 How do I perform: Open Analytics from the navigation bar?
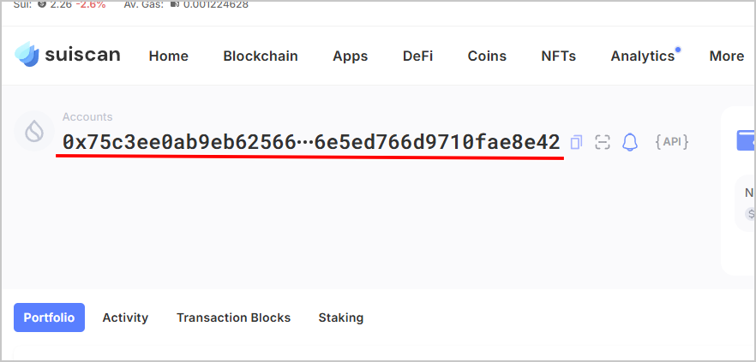coord(643,56)
